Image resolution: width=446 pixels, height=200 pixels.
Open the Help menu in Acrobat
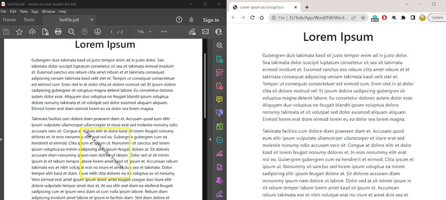(62, 11)
